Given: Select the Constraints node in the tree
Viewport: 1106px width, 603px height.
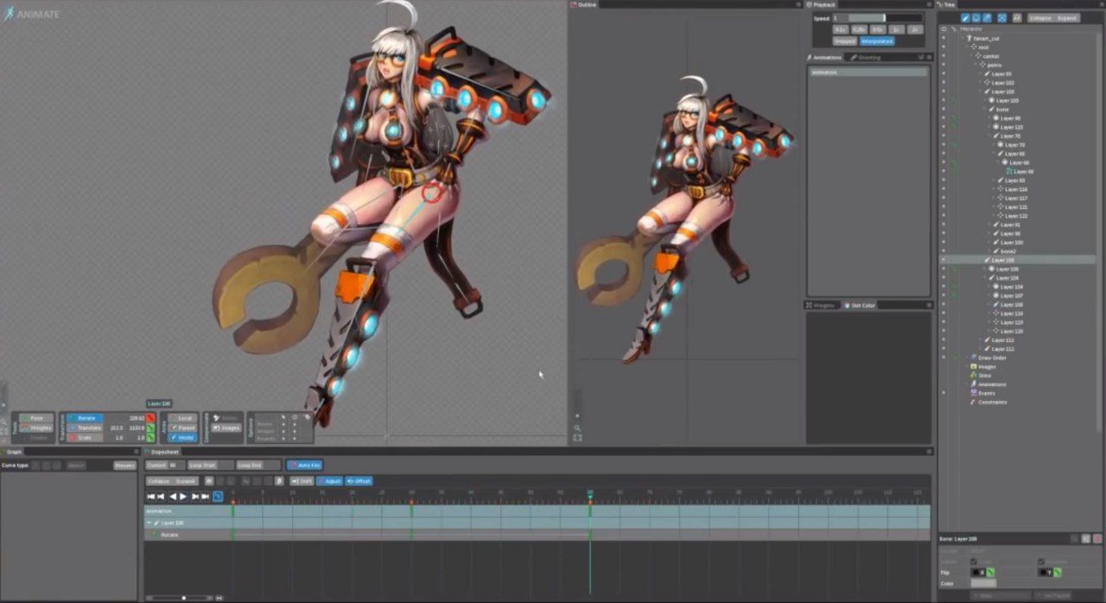Looking at the screenshot, I should pos(992,402).
